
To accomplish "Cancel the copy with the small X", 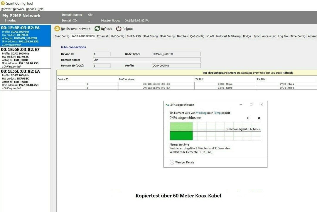I will (259, 118).
